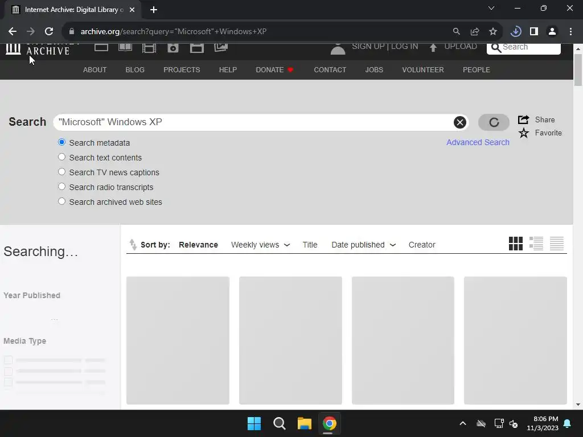Image resolution: width=583 pixels, height=437 pixels.
Task: Sort results by Creator
Action: (422, 245)
